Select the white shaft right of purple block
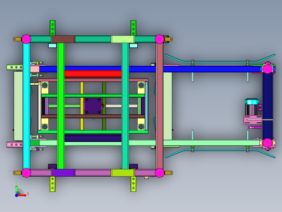This screenshot has width=282, height=212. click(x=121, y=106)
